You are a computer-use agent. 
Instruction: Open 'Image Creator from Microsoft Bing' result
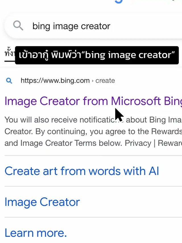coord(93,101)
